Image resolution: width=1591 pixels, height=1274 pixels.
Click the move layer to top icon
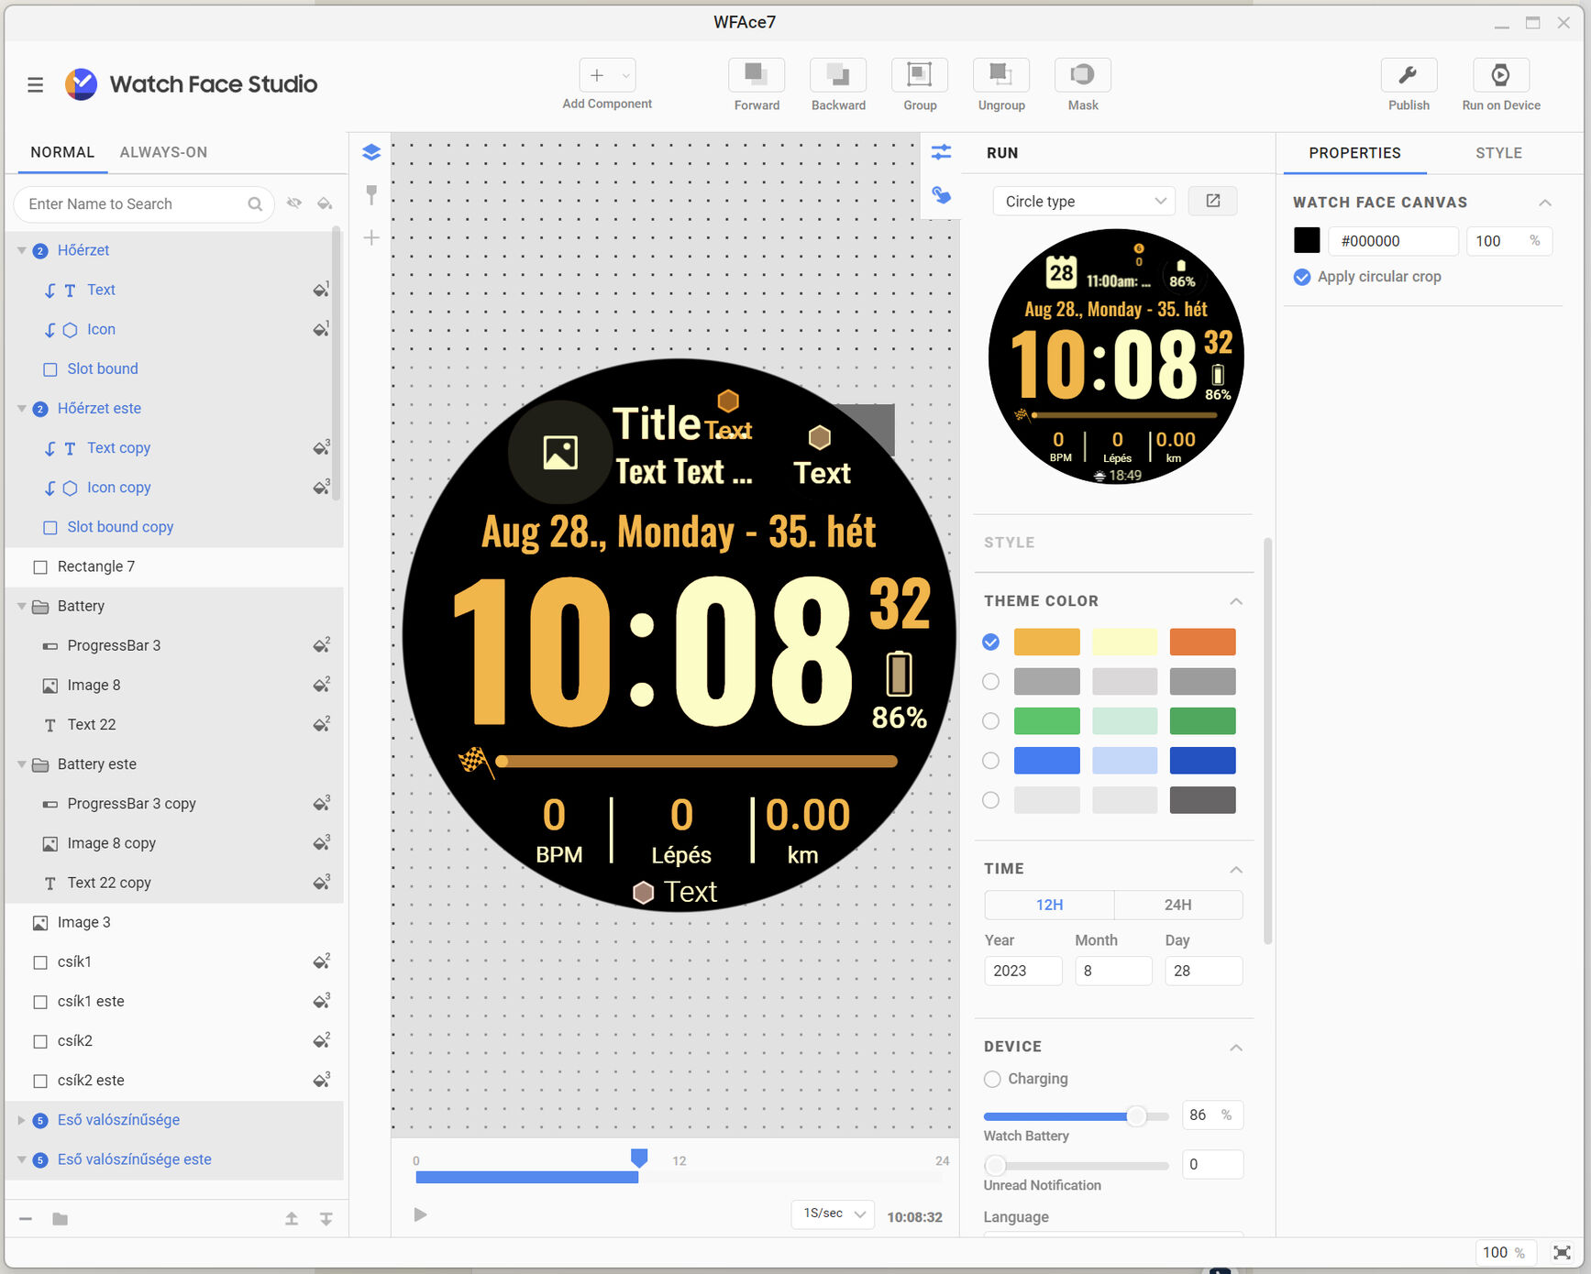[x=292, y=1219]
